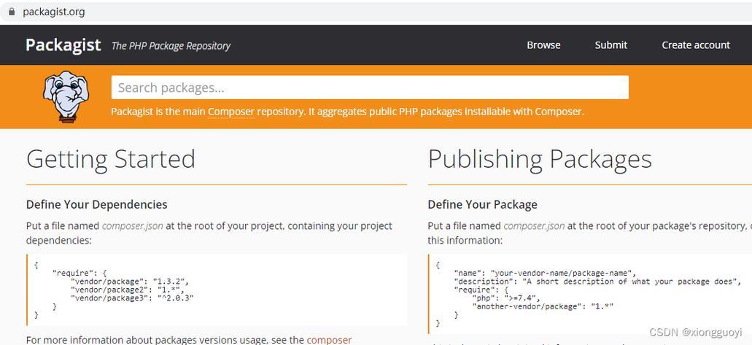
Task: Follow the Composer link in orange banner
Action: coord(231,112)
